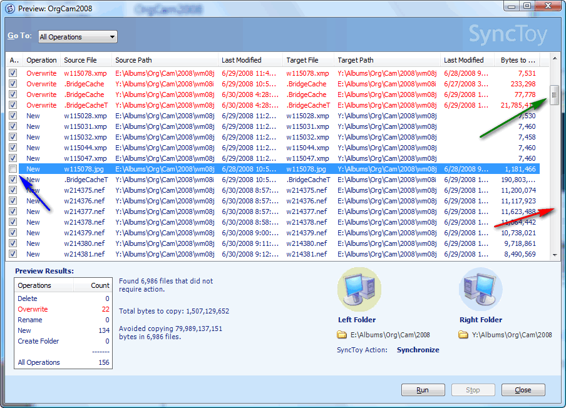Sort by the Target File column header
Viewport: 566px width, 408px height.
point(308,60)
